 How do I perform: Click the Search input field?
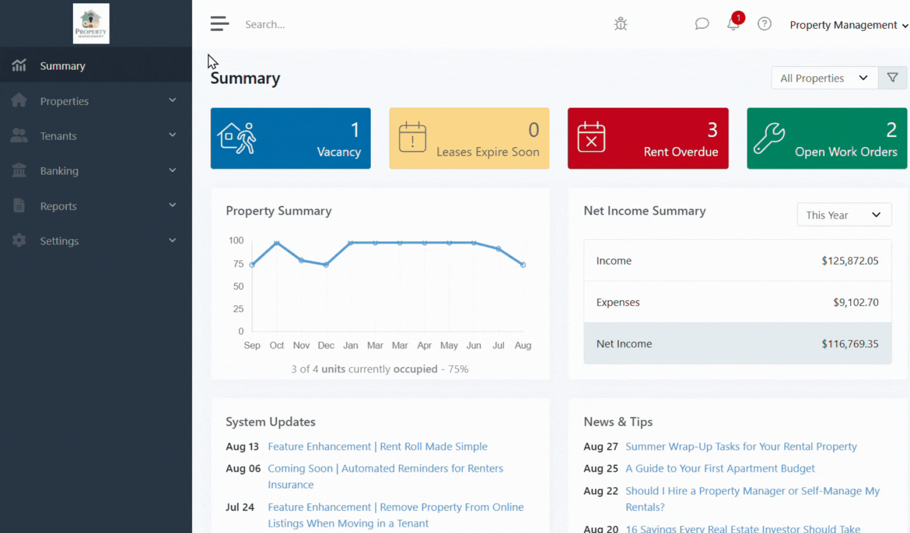[337, 25]
